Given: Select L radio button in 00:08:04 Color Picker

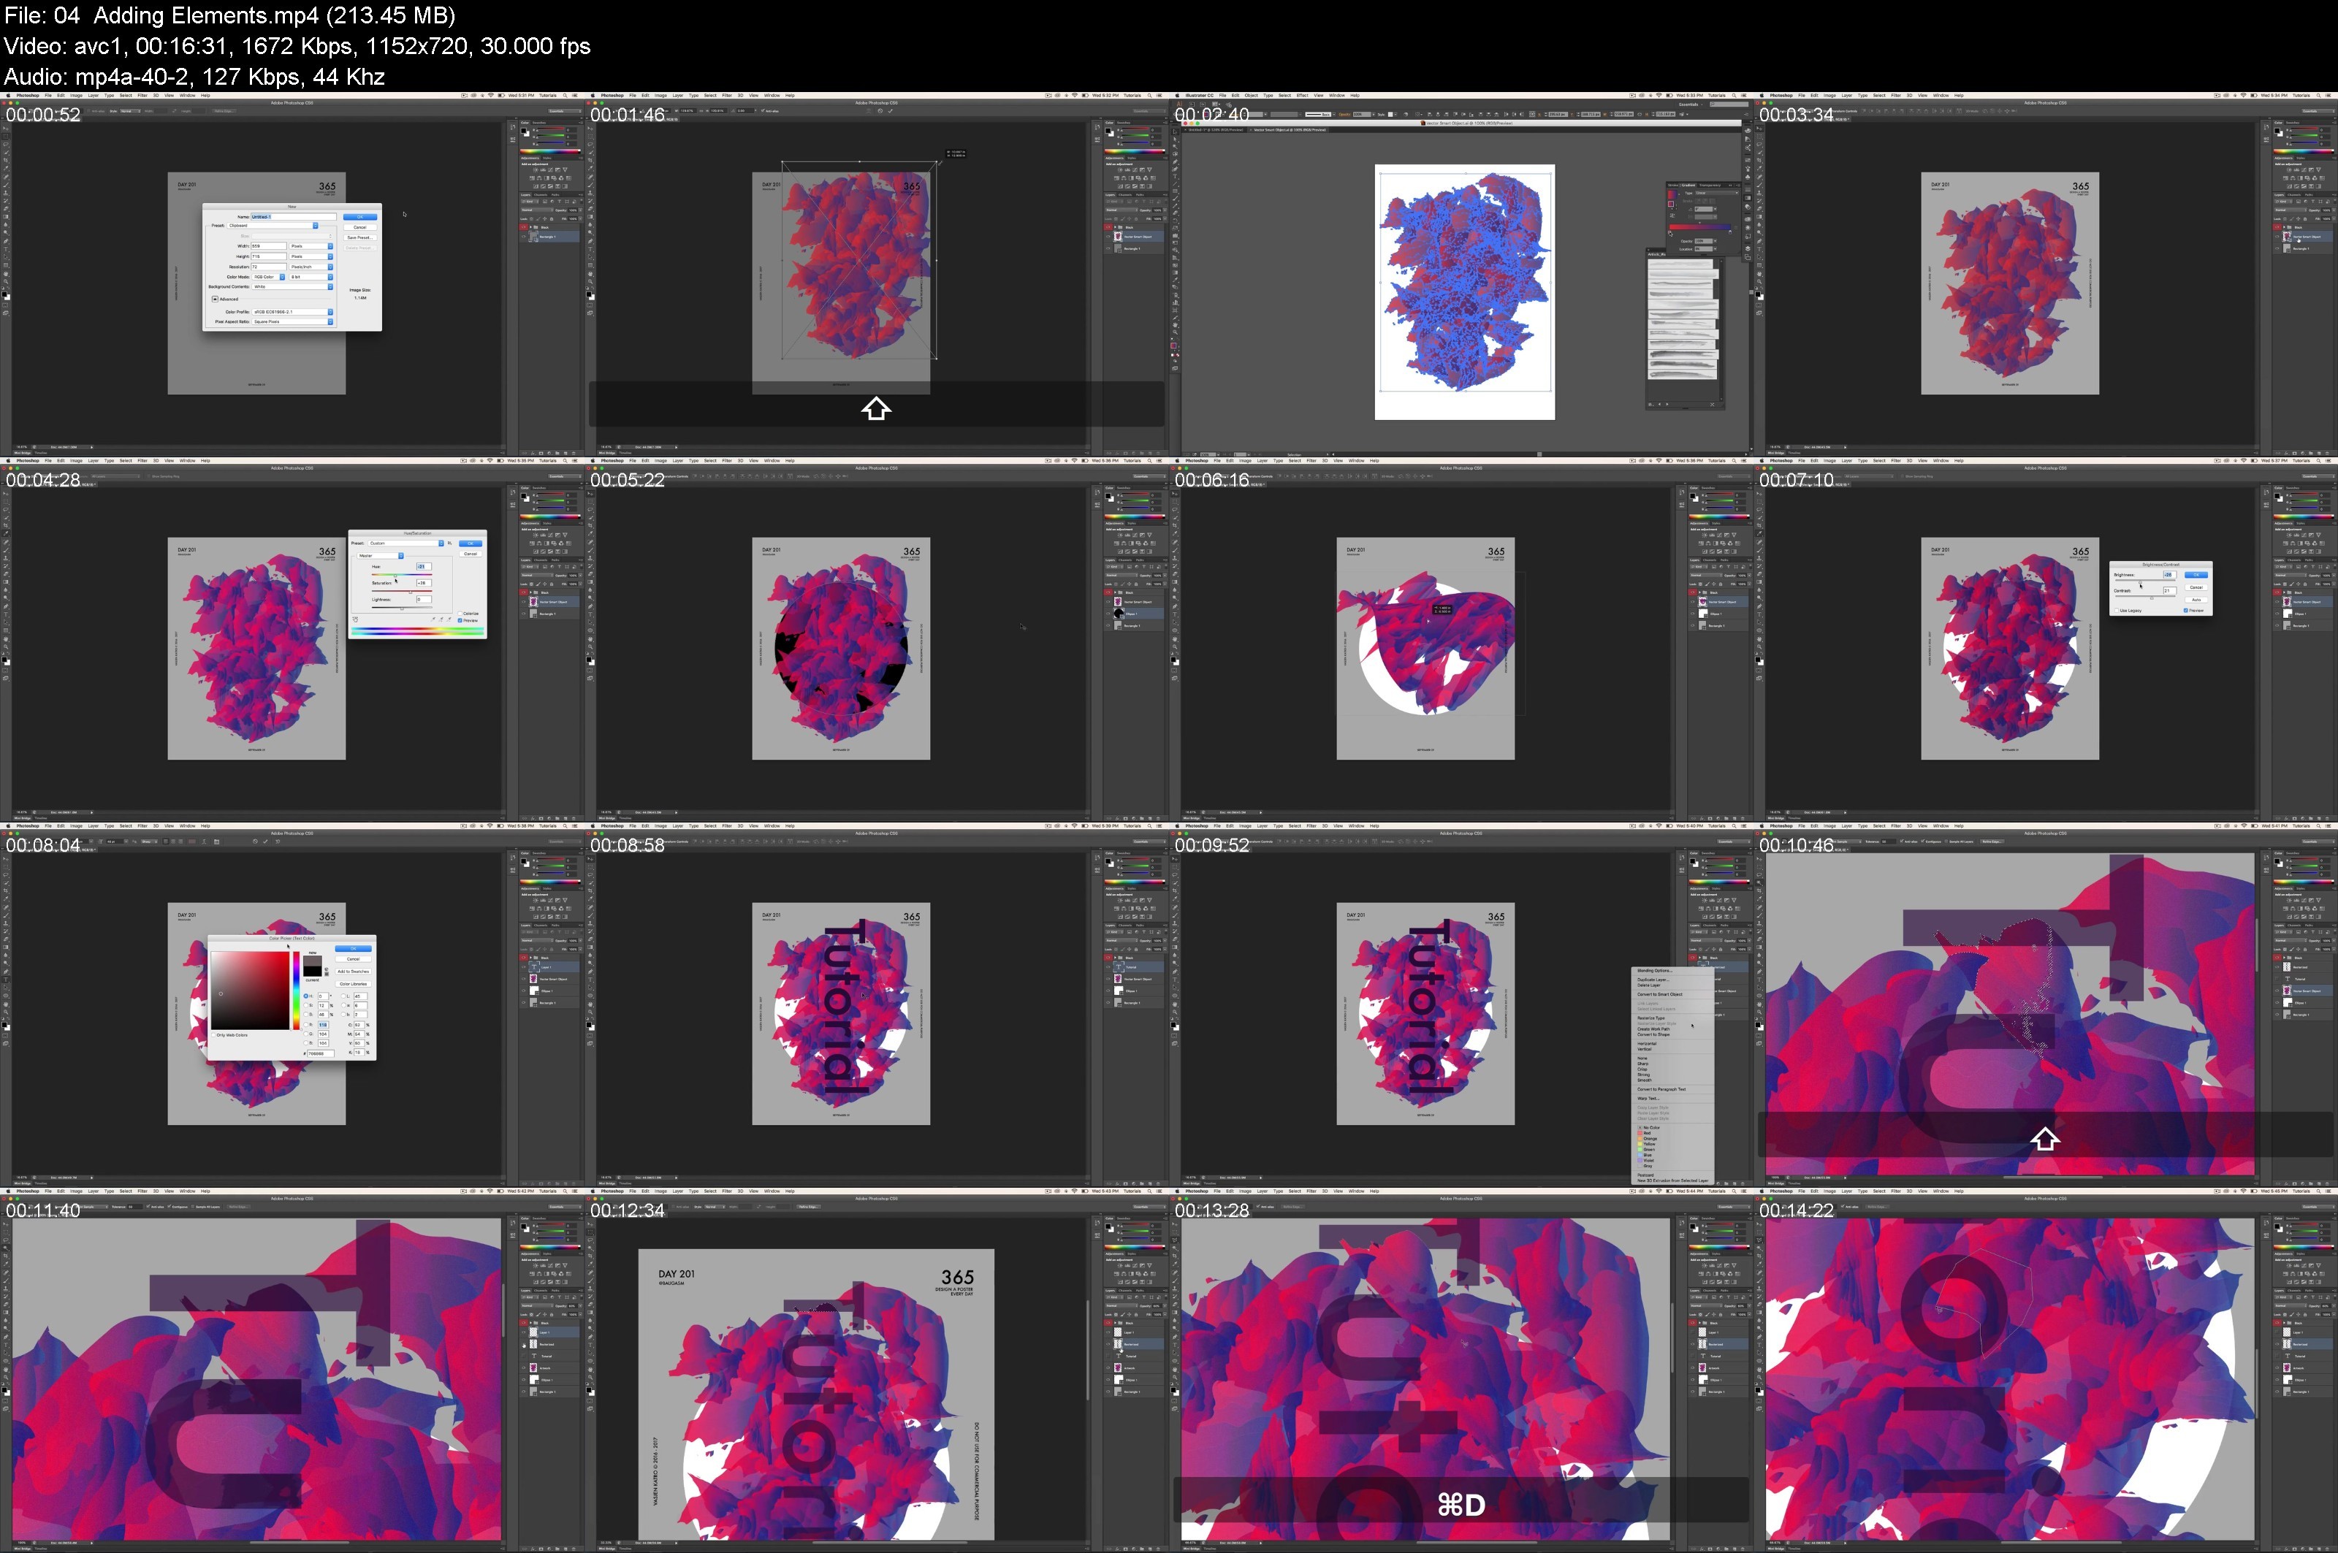Looking at the screenshot, I should point(344,996).
